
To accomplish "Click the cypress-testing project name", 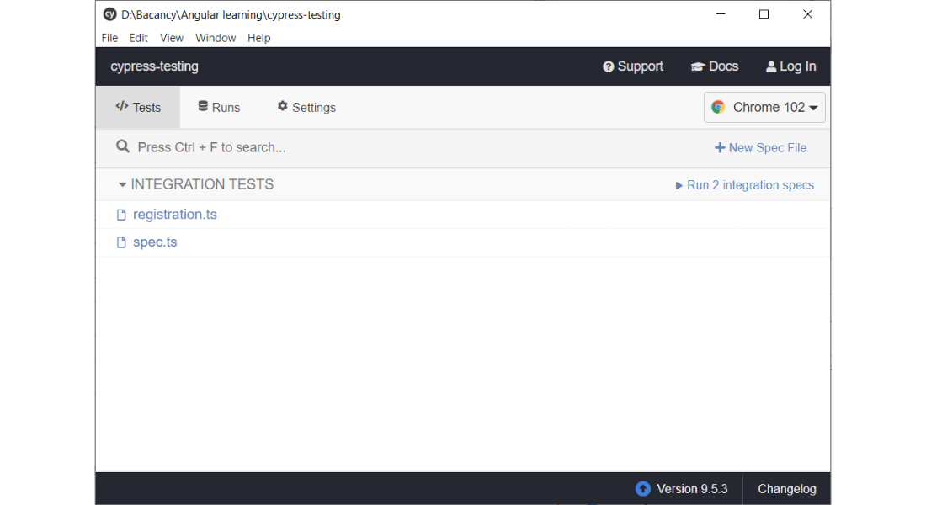I will tap(154, 66).
